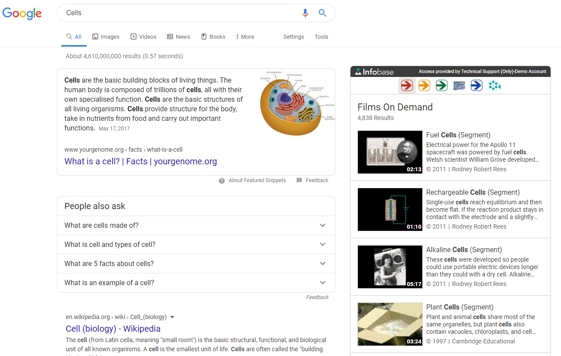
Task: Click italic Feedback link below People also ask
Action: click(x=317, y=297)
